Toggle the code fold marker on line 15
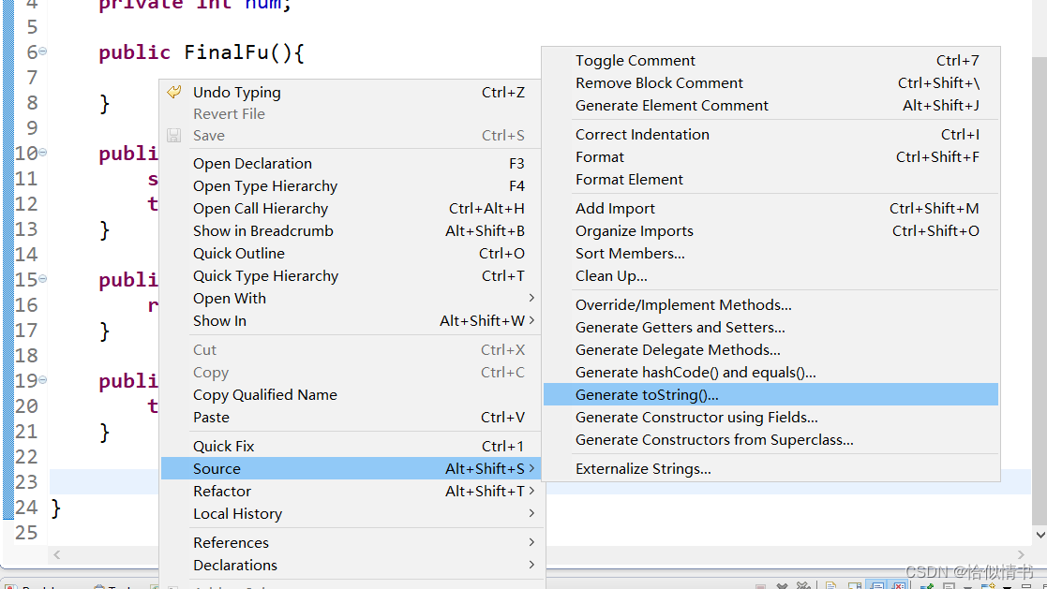Screen dimensions: 1047x589 click(43, 279)
